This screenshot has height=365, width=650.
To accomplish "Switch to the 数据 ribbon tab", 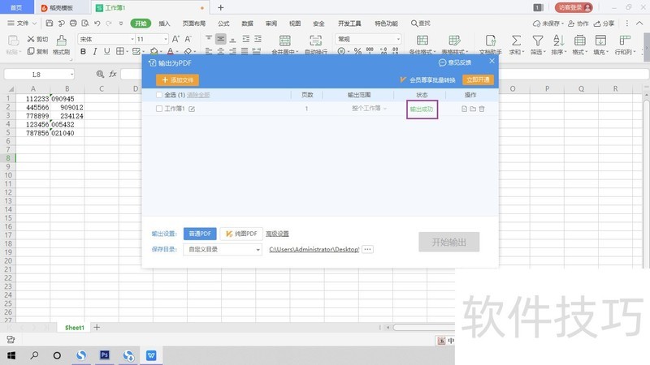I will 248,24.
